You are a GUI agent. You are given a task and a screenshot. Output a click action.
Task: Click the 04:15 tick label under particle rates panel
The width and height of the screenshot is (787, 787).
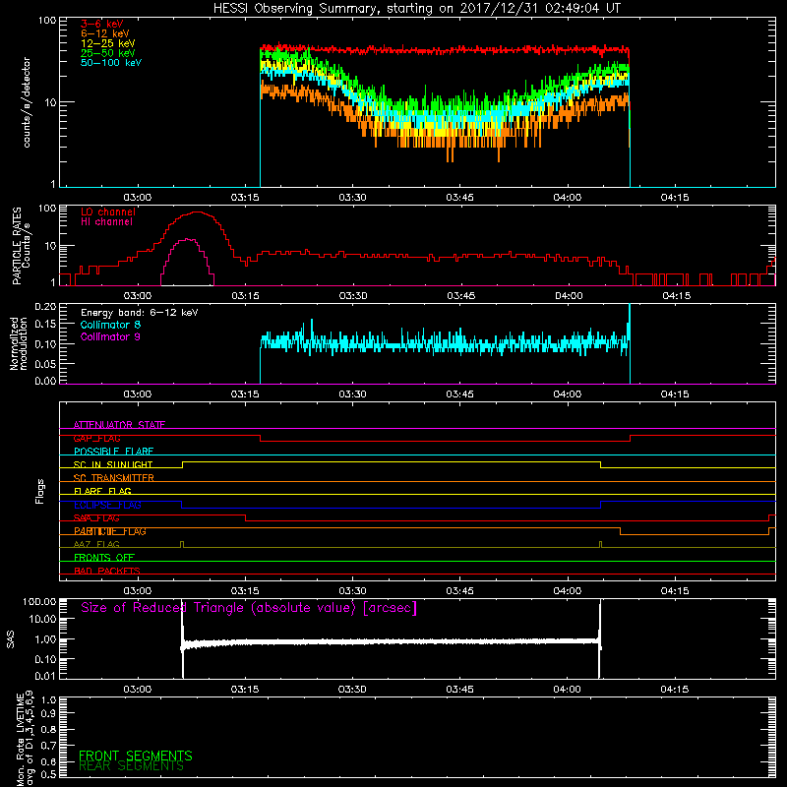click(676, 296)
